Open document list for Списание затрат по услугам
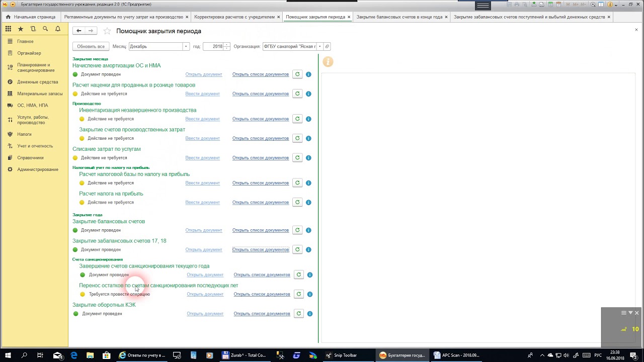The width and height of the screenshot is (644, 362). coord(261,158)
